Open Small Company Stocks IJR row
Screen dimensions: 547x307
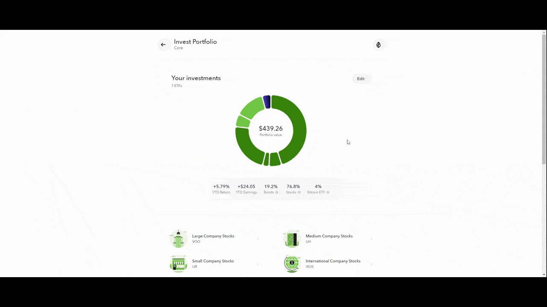215,264
